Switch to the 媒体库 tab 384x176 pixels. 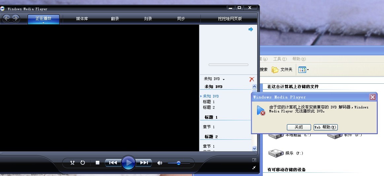click(x=82, y=18)
